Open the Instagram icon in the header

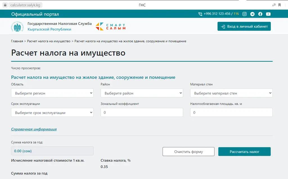[244, 14]
